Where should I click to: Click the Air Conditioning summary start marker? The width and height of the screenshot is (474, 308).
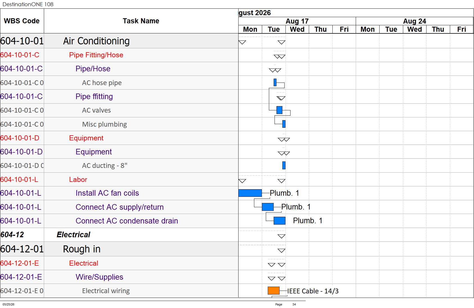(242, 42)
